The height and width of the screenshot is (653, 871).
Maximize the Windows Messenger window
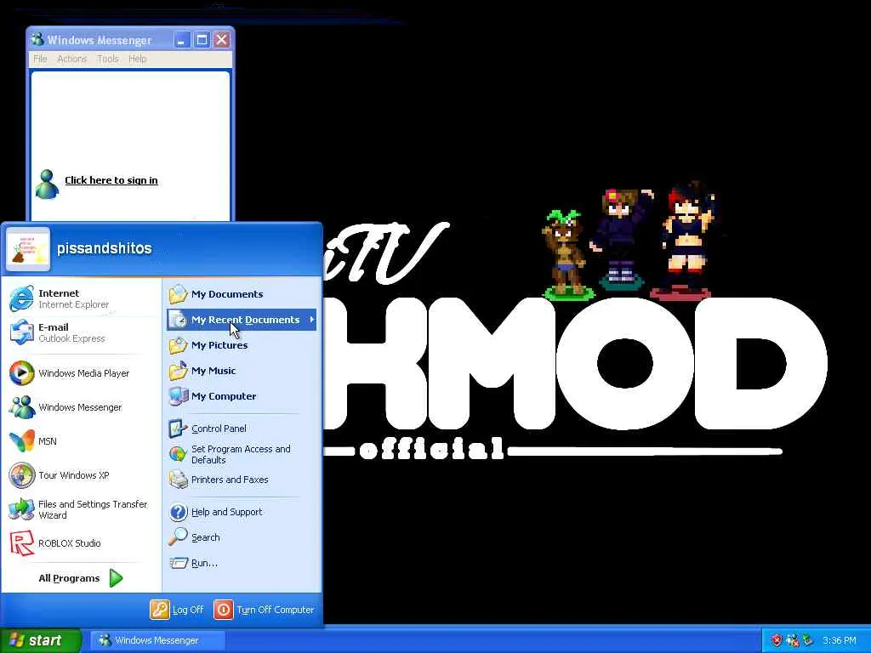coord(202,40)
